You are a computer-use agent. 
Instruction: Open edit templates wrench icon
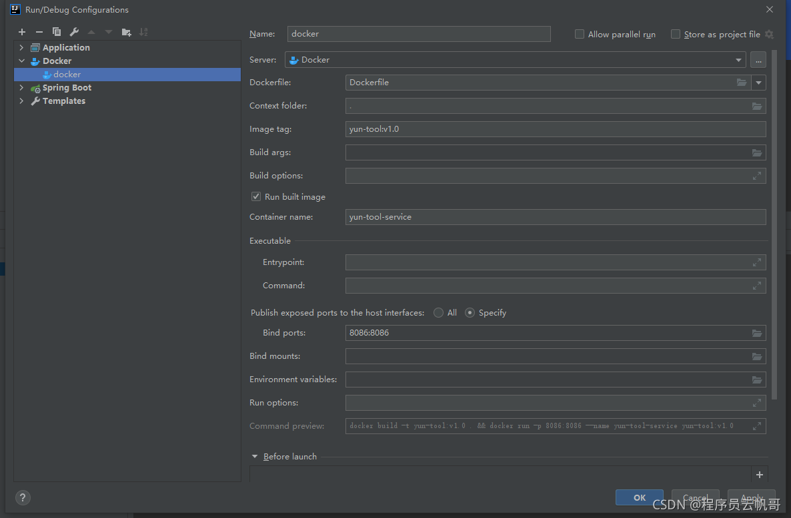point(73,32)
